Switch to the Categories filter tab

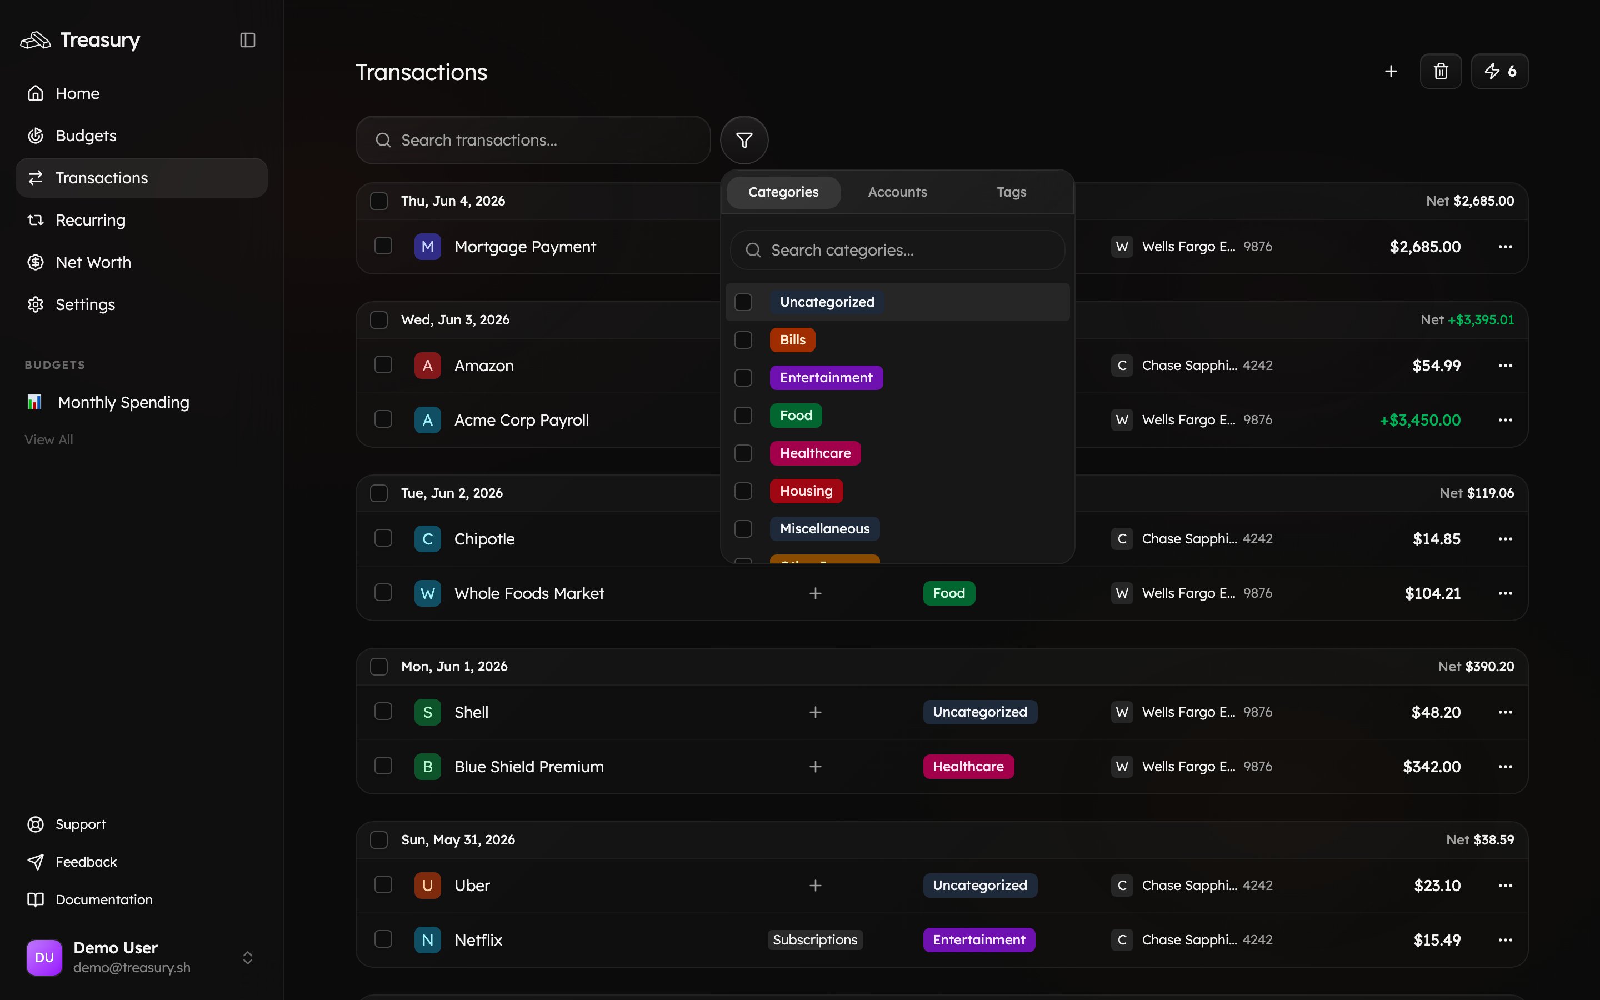click(783, 192)
